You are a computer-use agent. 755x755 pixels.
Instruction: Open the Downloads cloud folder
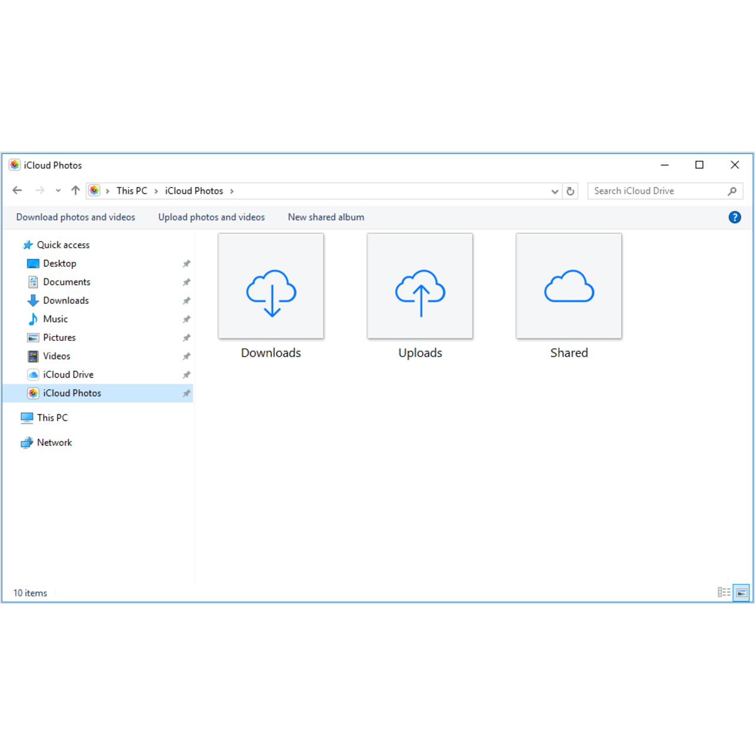(x=271, y=286)
